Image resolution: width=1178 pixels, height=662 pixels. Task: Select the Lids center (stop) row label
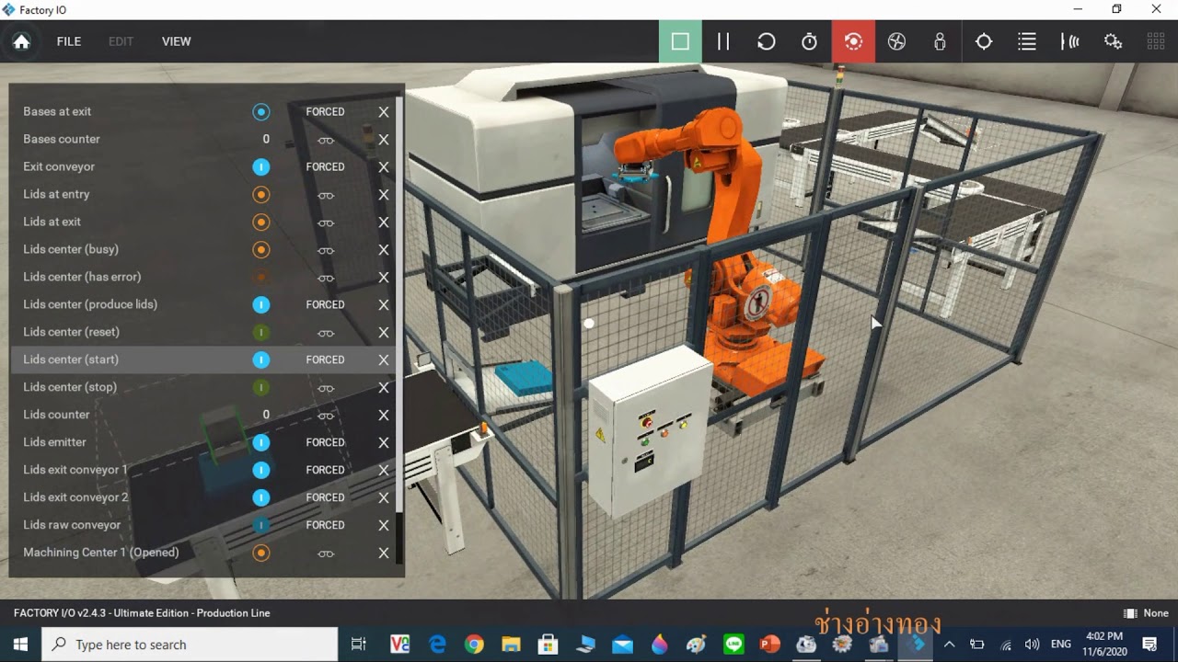tap(70, 387)
